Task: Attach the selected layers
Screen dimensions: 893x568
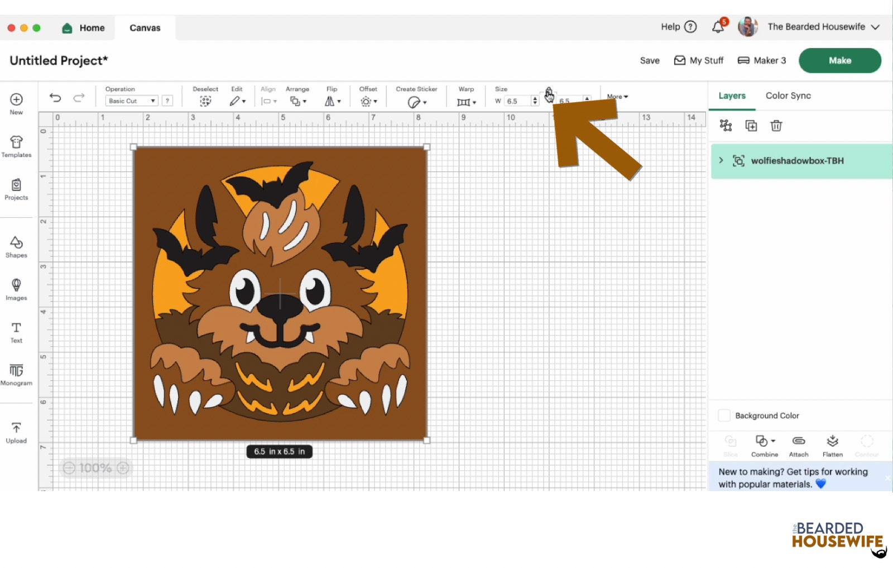Action: [x=799, y=445]
